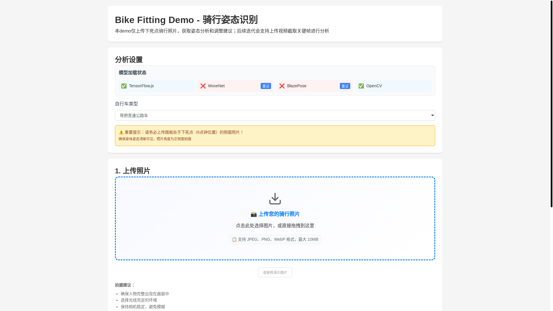553x311 pixels.
Task: Click the download arrow upload icon
Action: [x=275, y=199]
